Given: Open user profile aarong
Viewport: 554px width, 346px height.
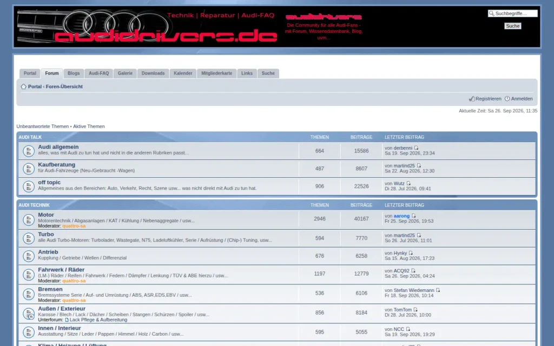Looking at the screenshot, I should (x=401, y=216).
